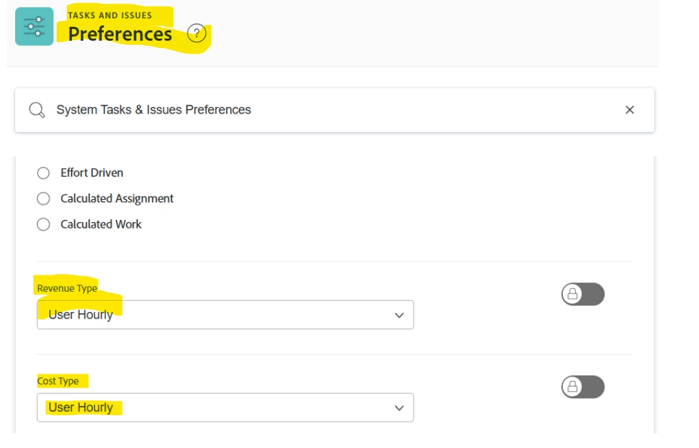Click the magnifying glass search icon
Viewport: 699px width, 448px height.
[37, 110]
